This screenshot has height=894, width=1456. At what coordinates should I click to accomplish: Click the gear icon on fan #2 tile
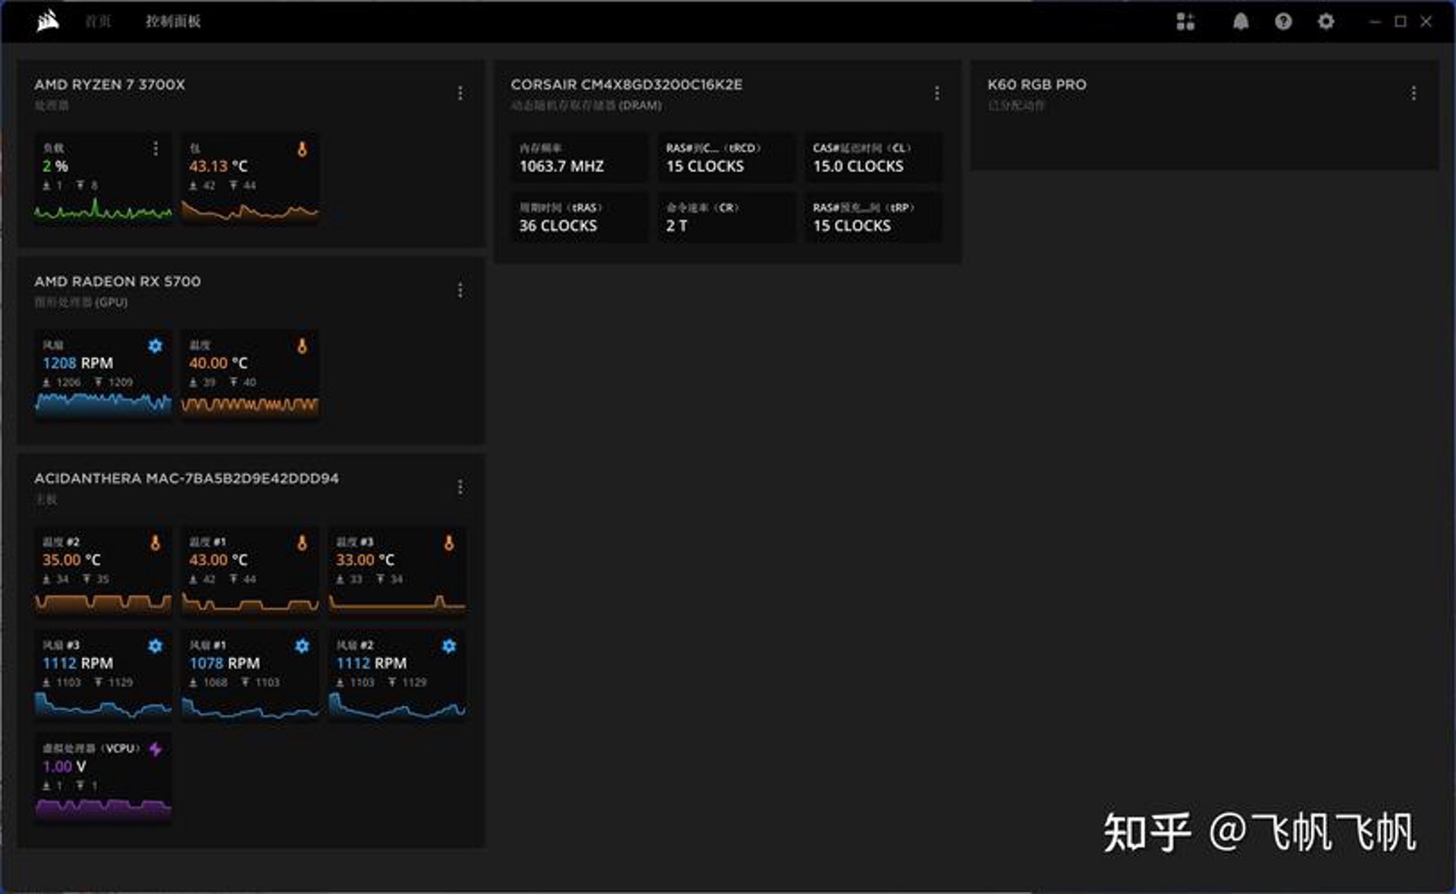[x=449, y=646]
